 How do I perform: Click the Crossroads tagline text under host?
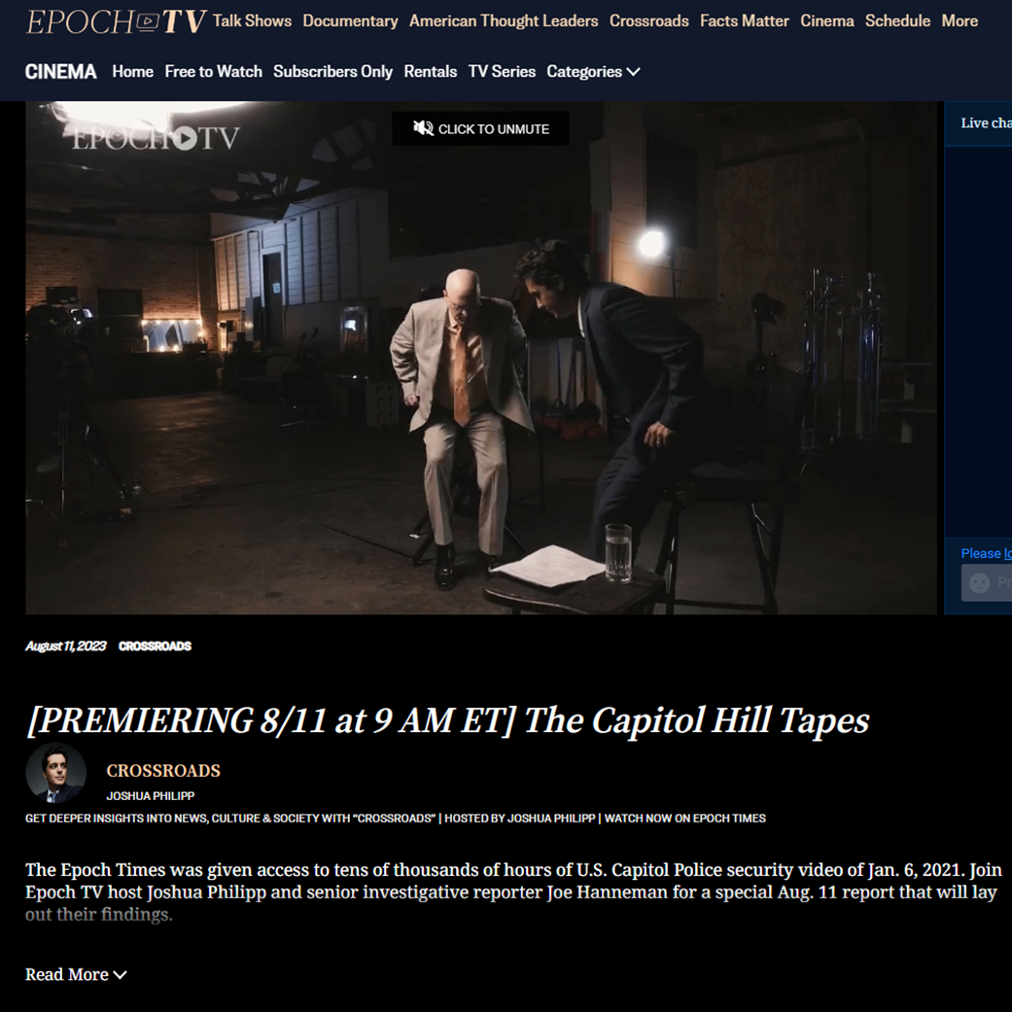(x=396, y=819)
